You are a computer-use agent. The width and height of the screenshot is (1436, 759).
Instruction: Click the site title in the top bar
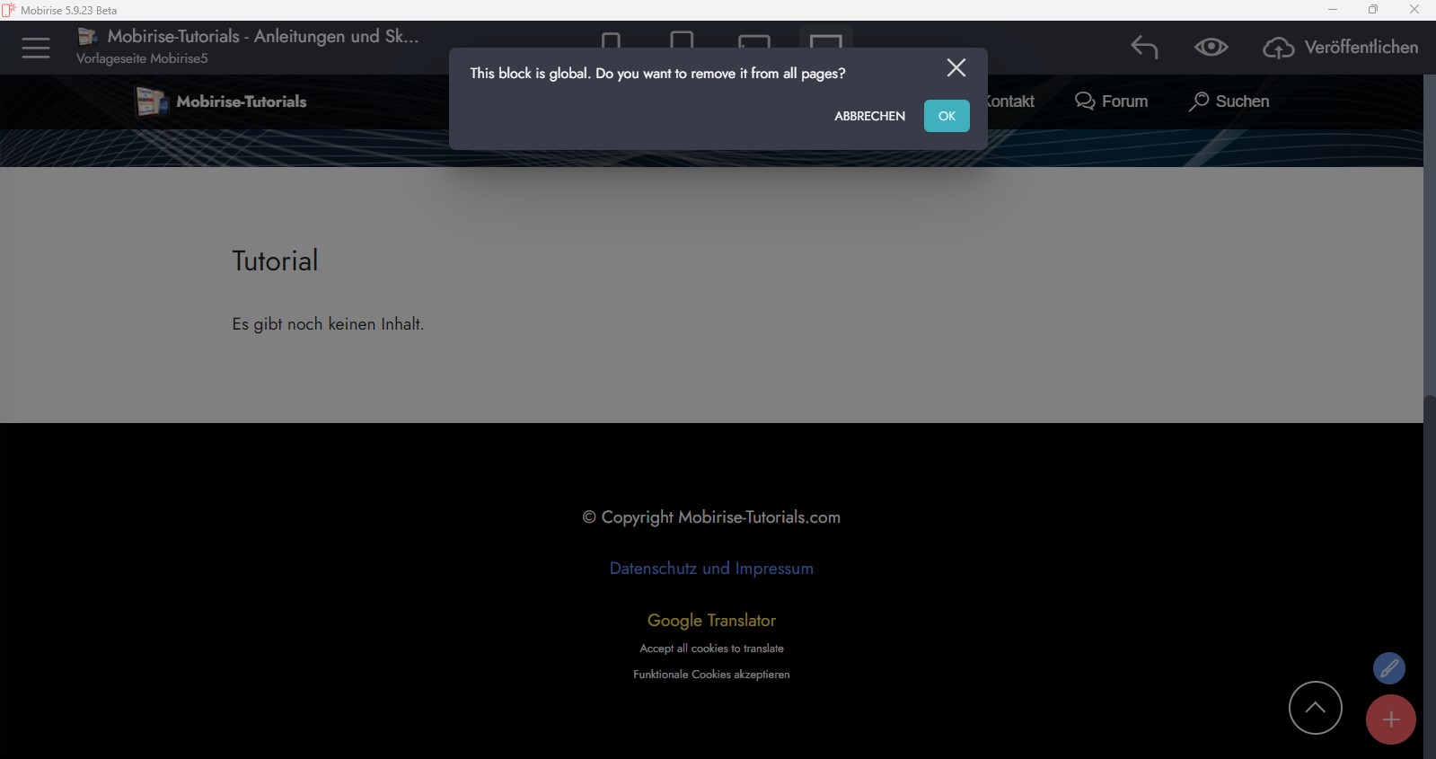(x=263, y=36)
